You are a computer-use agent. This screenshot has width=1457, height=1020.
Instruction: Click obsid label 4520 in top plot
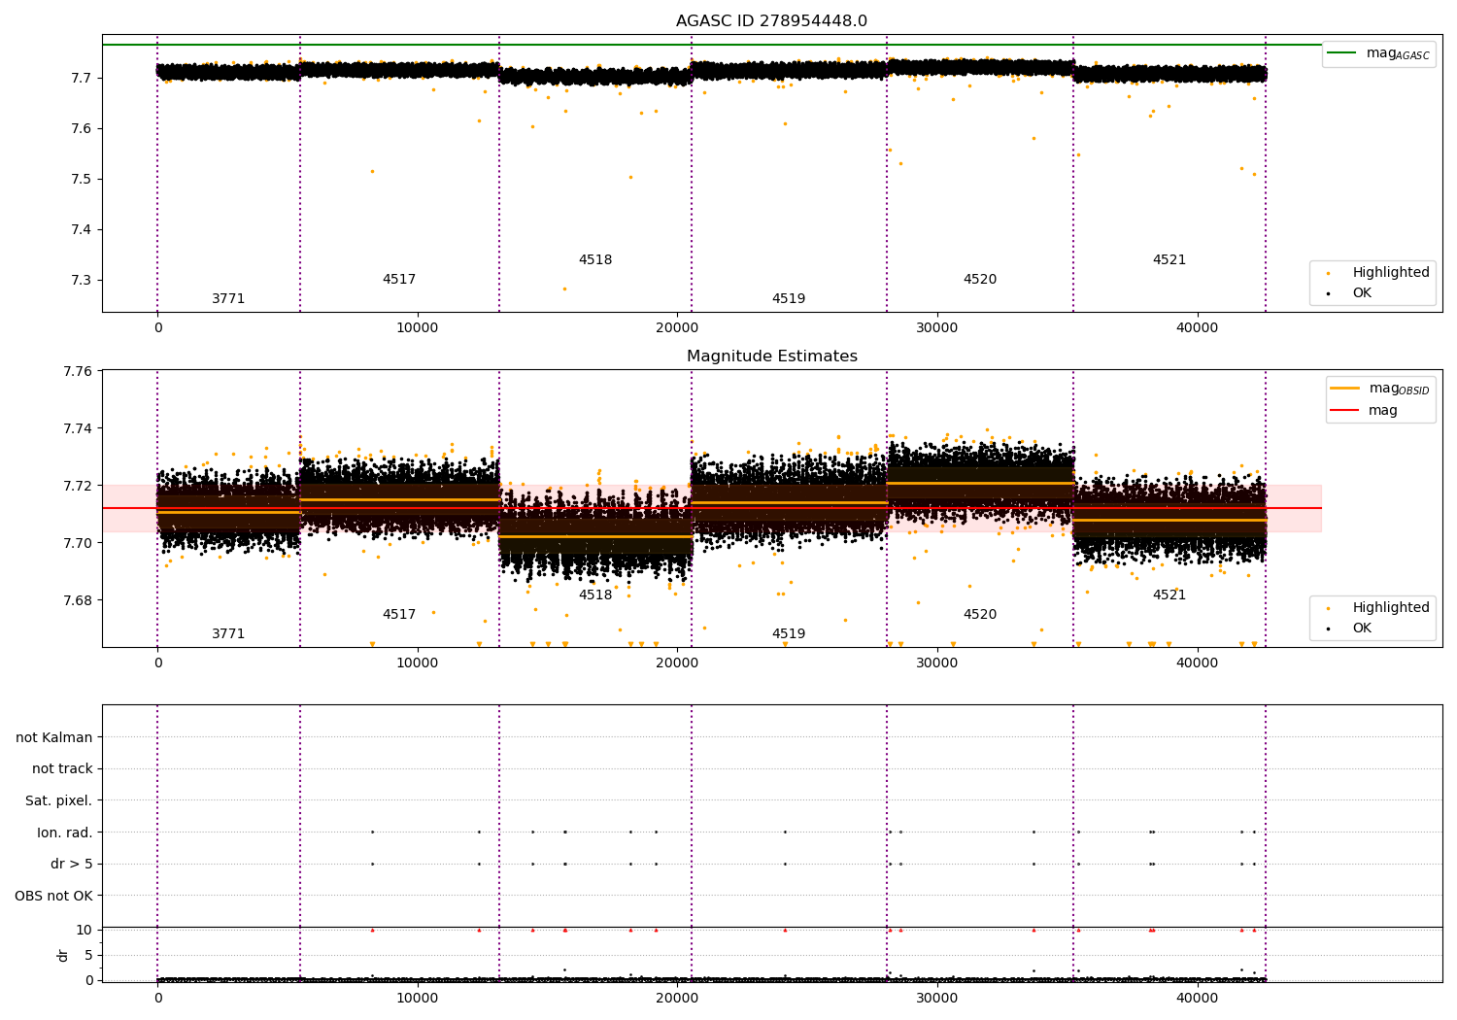(x=980, y=279)
